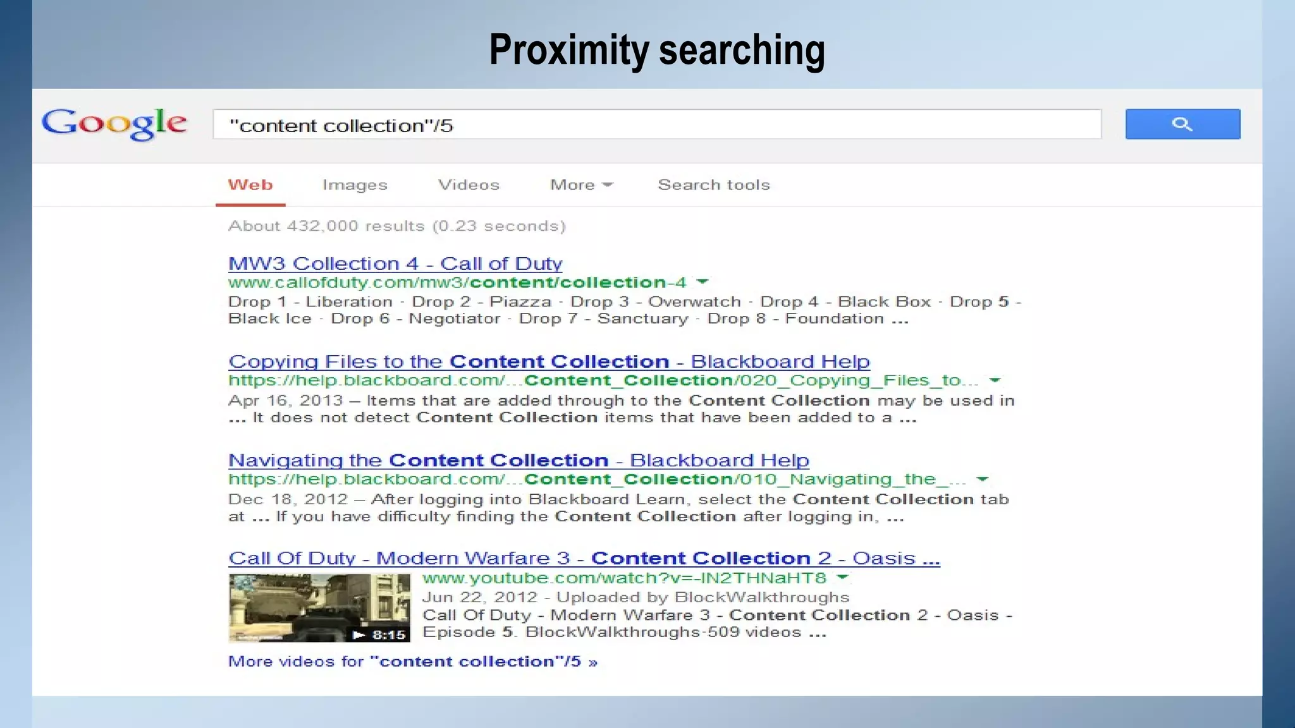Select the Web tab
Image resolution: width=1295 pixels, height=728 pixels.
[250, 185]
